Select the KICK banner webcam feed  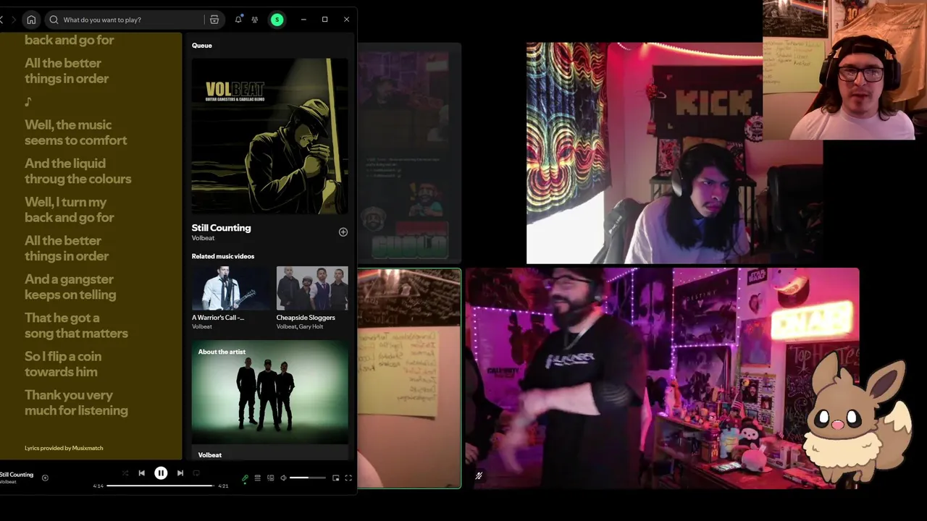pos(674,153)
